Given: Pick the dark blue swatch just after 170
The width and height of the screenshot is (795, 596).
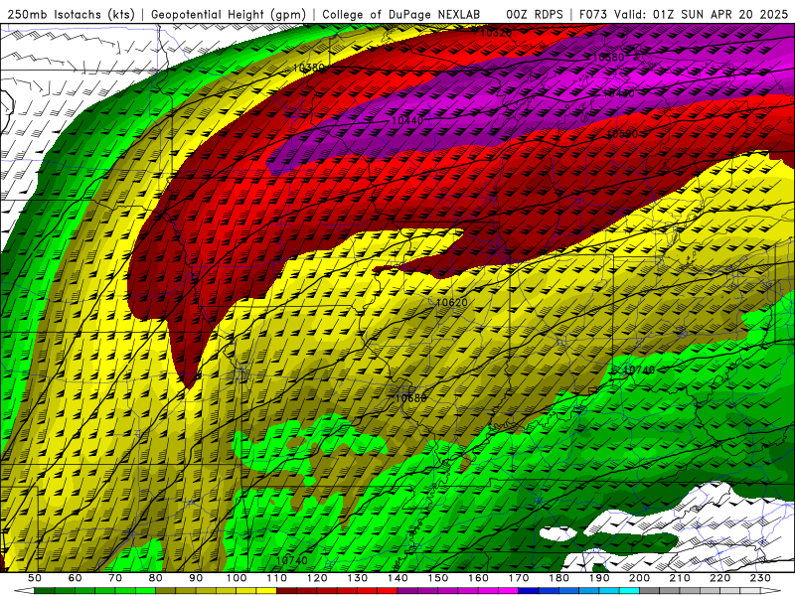Looking at the screenshot, I should pos(529,591).
